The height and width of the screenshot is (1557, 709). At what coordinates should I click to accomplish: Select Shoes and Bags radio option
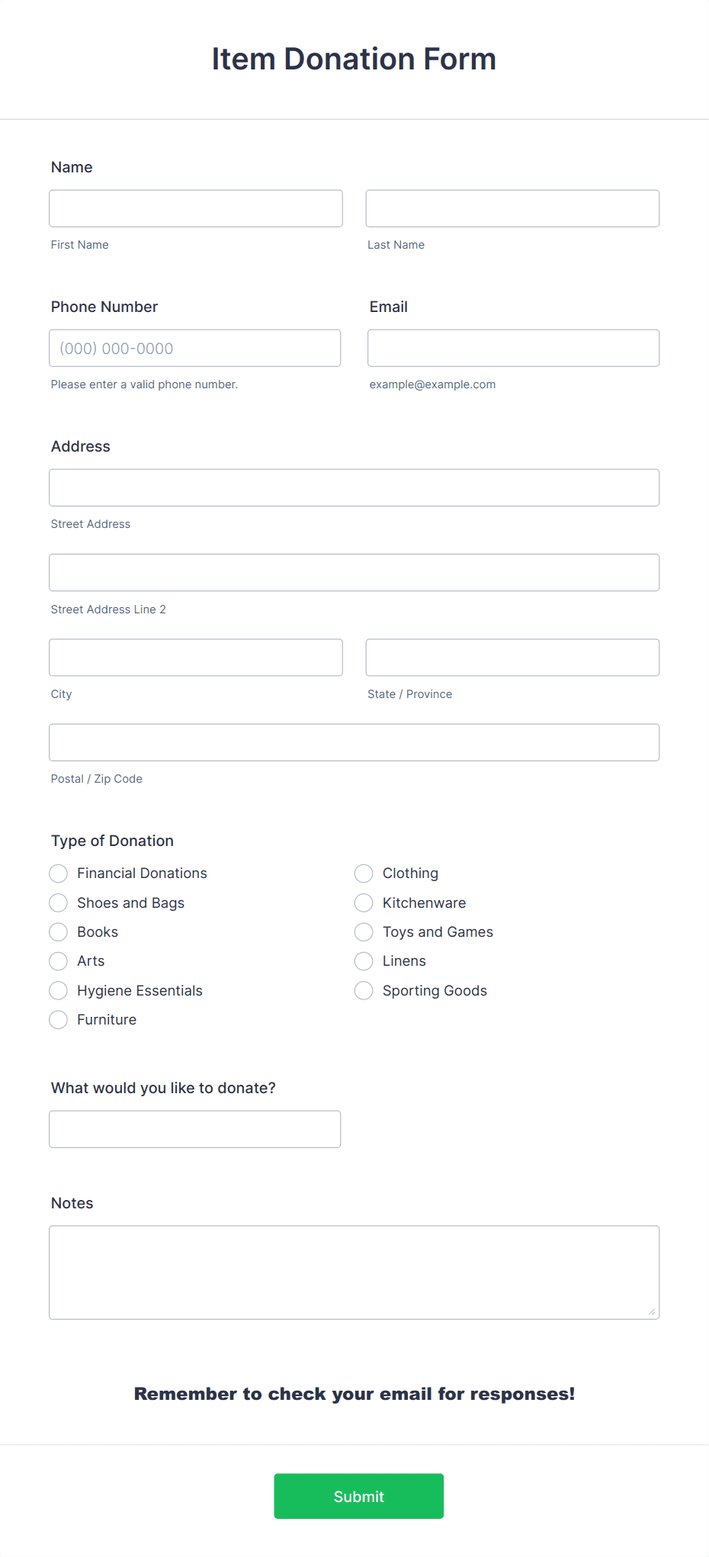point(59,903)
